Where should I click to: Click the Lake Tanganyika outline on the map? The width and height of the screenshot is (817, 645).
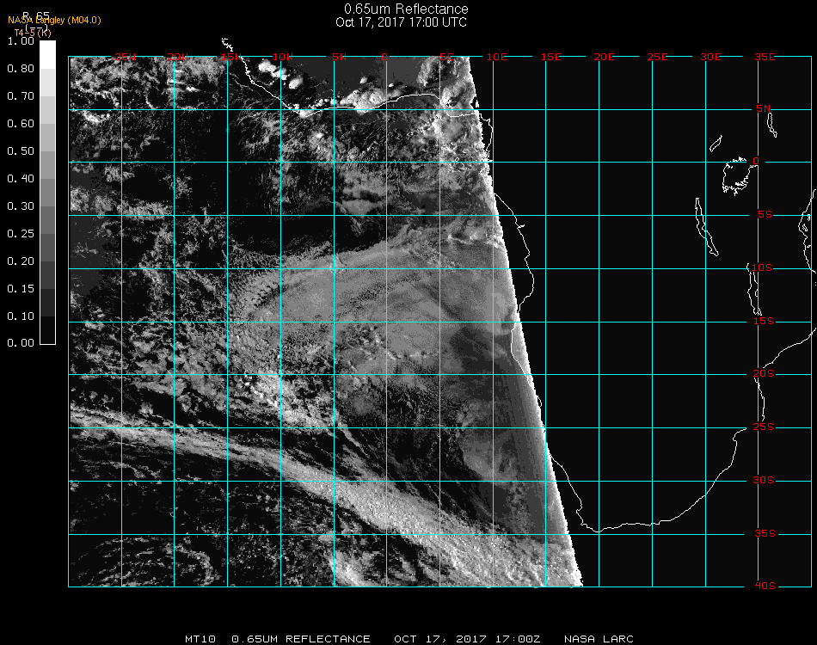(x=706, y=227)
